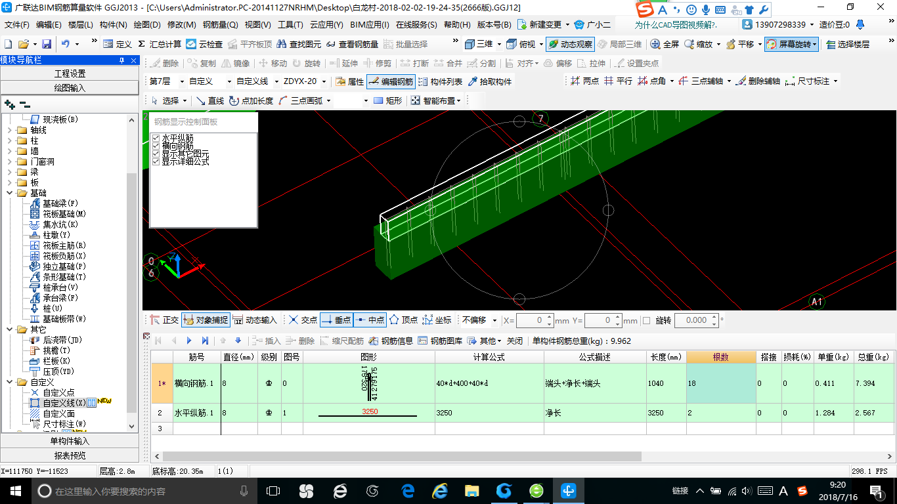Click the 单构件输入 button
Image resolution: width=897 pixels, height=504 pixels.
point(70,441)
